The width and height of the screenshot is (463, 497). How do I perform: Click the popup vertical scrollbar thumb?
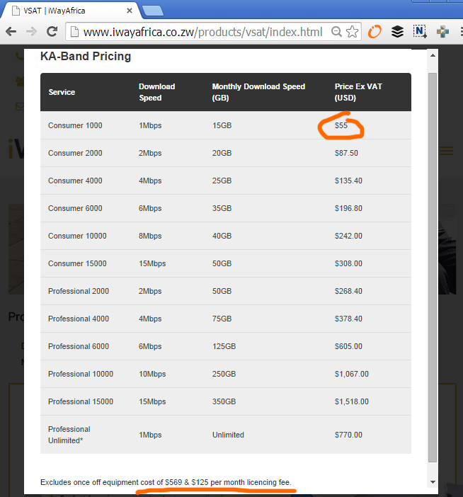tap(433, 268)
